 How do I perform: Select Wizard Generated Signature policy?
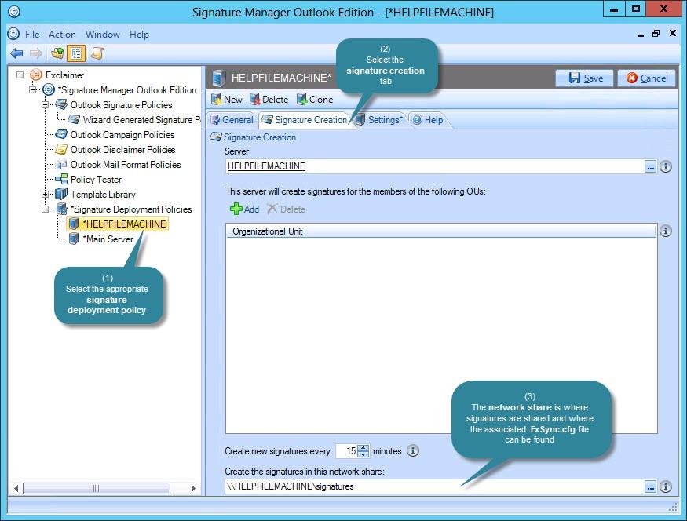(x=141, y=119)
